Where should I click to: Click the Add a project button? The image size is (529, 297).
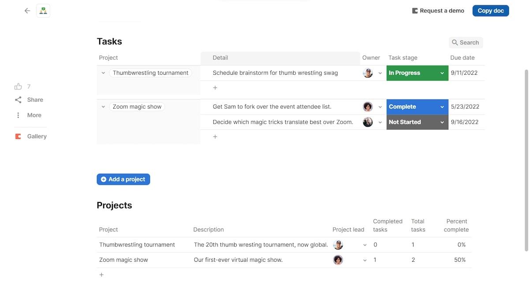coord(123,180)
